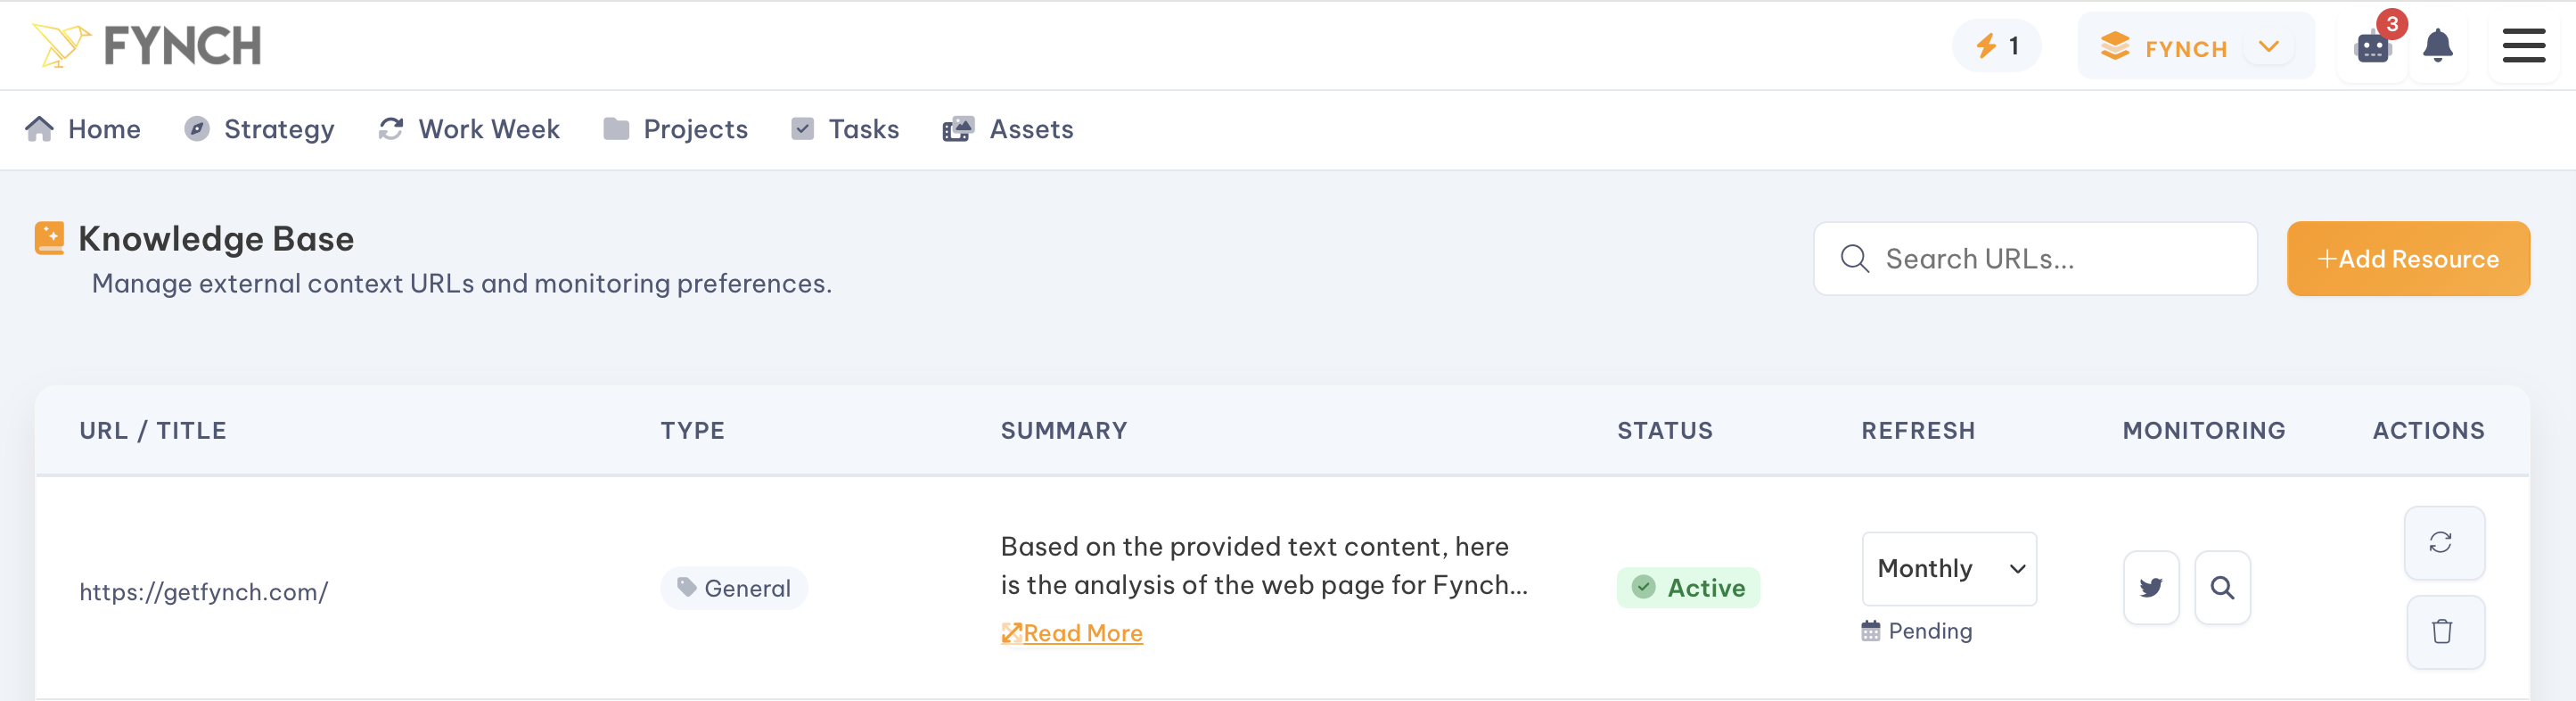The height and width of the screenshot is (701, 2576).
Task: Open the Read More link
Action: point(1072,632)
